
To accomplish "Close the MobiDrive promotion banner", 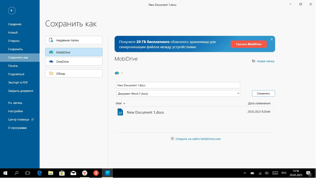I will click(271, 39).
